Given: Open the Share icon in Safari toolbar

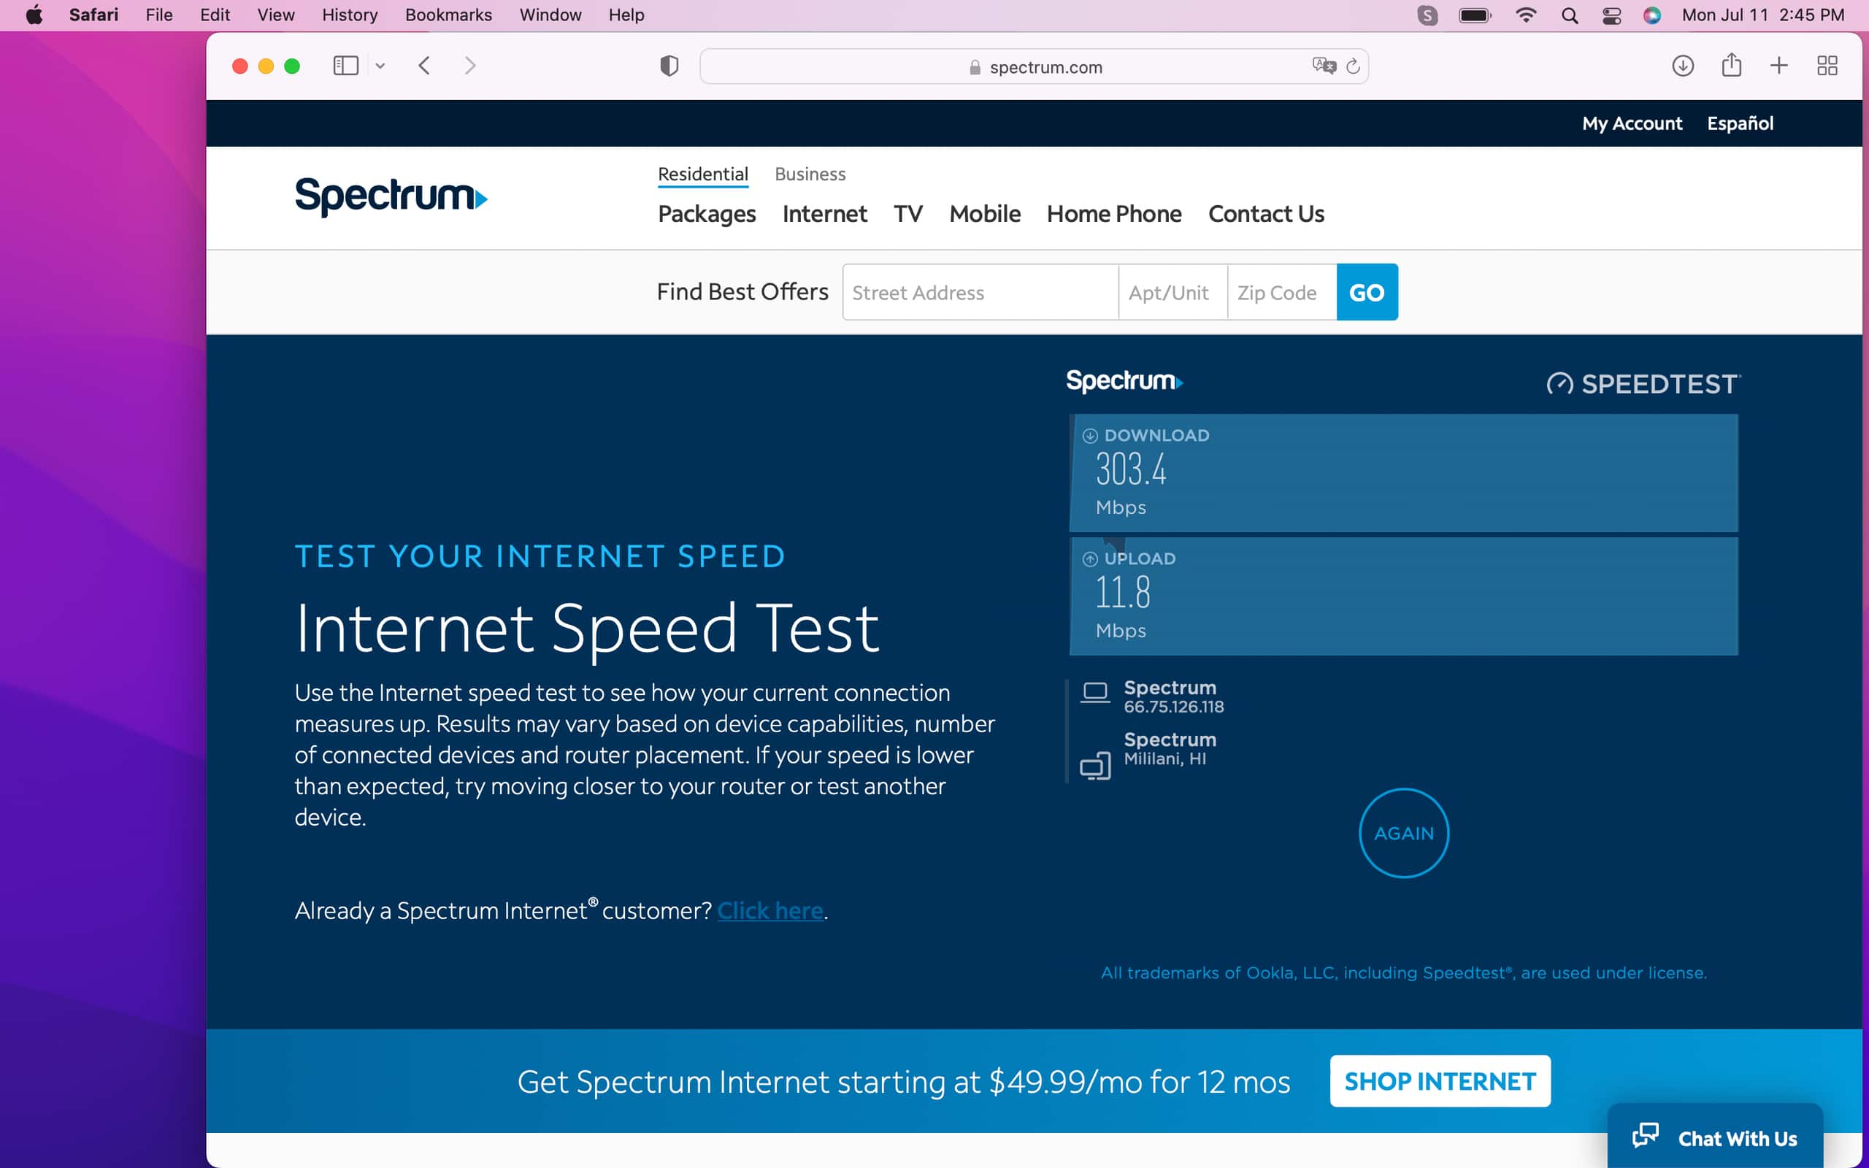Looking at the screenshot, I should (x=1732, y=65).
